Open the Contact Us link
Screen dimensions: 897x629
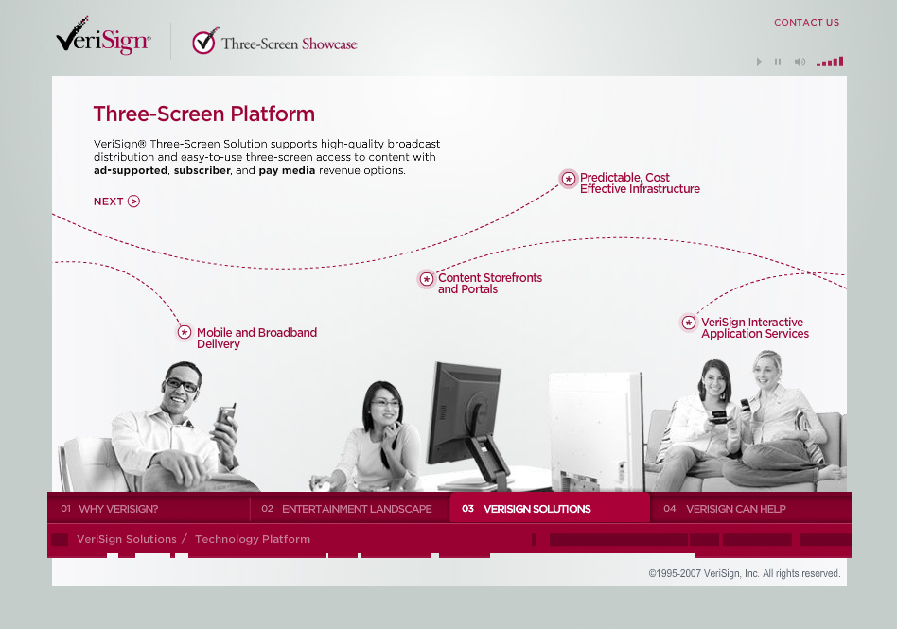(x=806, y=23)
